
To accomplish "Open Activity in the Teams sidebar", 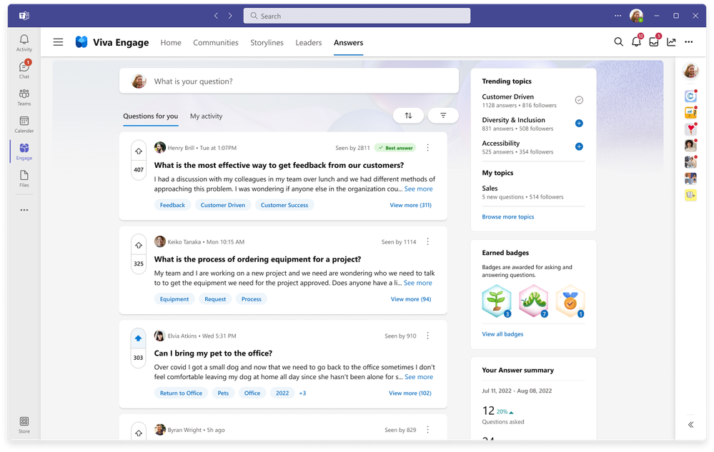I will tap(24, 43).
